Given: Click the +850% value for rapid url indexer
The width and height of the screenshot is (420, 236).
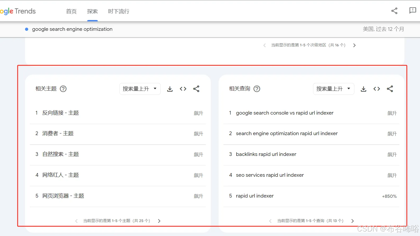Looking at the screenshot, I should point(389,196).
